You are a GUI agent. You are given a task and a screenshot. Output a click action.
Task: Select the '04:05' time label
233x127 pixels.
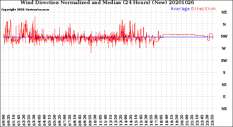point(39,120)
